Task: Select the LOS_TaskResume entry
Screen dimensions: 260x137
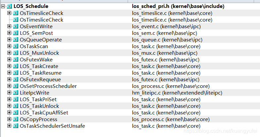Action: 41,73
